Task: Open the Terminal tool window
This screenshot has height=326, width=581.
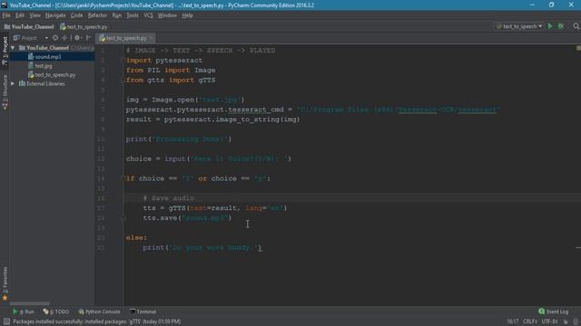Action: click(143, 312)
